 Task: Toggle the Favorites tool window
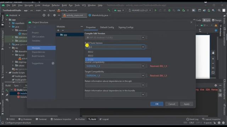coord(2,89)
